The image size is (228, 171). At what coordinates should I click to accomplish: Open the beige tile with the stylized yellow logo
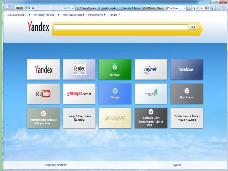[115, 118]
